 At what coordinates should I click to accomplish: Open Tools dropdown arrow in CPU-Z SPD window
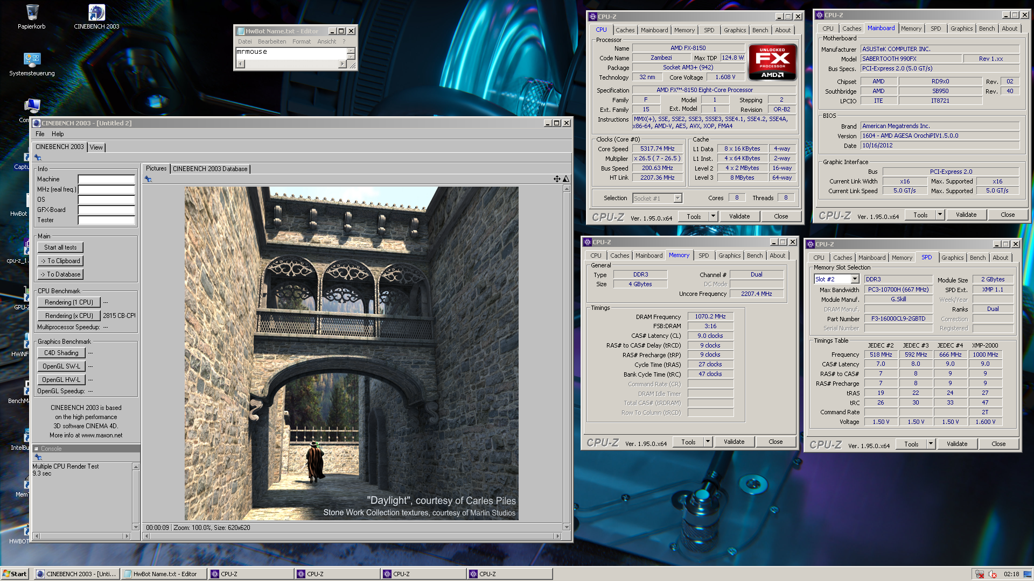coord(931,444)
